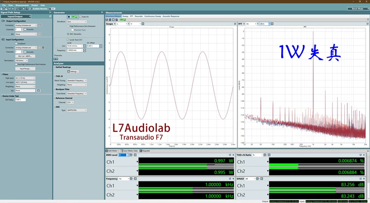Select High Performance Sine Generator radio button
Screen dimensions: 370x203
(68, 26)
